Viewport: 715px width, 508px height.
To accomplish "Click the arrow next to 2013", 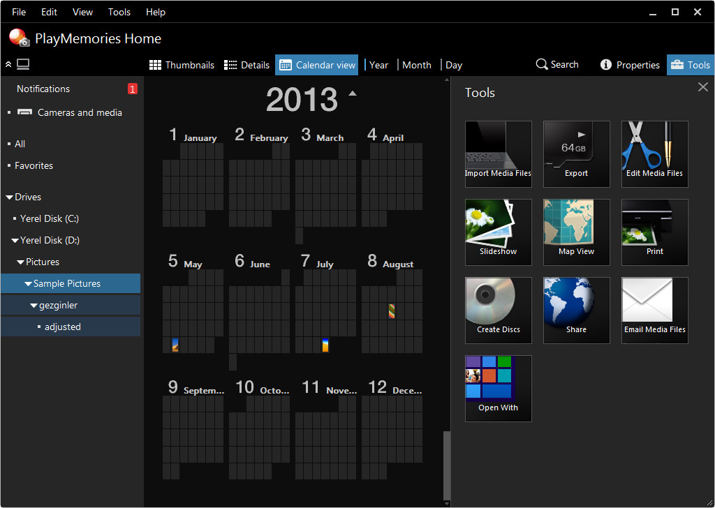I will pyautogui.click(x=353, y=94).
